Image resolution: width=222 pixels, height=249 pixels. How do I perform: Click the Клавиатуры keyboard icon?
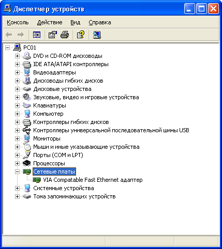click(27, 105)
